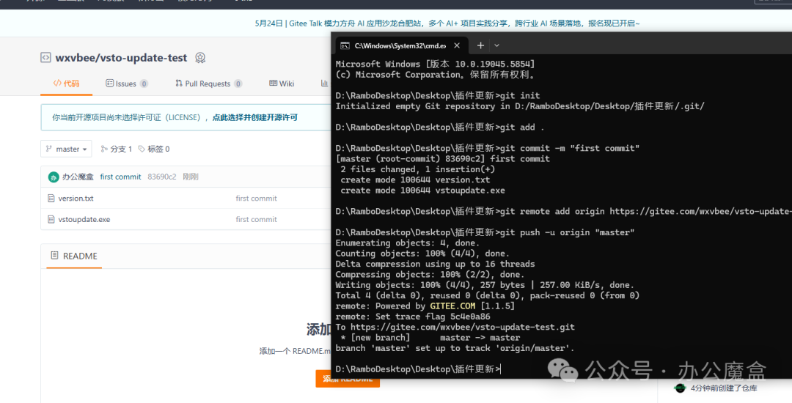Open the Pull Requests tab
Screen dimensions: 792x403
(208, 84)
